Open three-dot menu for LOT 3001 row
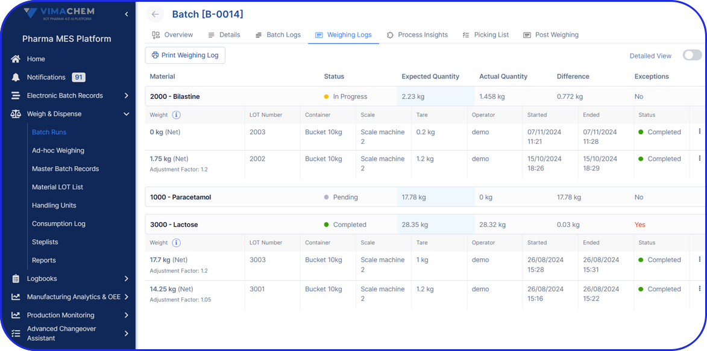The width and height of the screenshot is (707, 351). tap(699, 288)
